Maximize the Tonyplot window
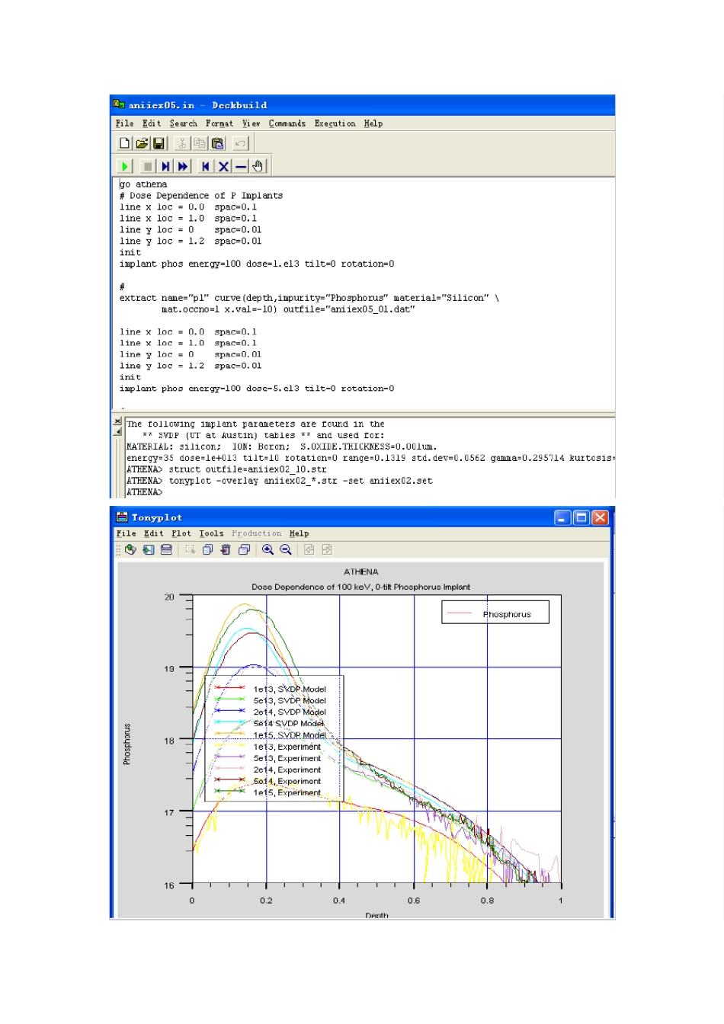 pos(581,518)
